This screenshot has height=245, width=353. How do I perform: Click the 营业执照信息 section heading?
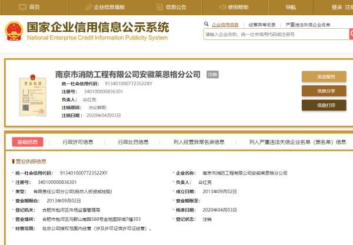click(31, 162)
